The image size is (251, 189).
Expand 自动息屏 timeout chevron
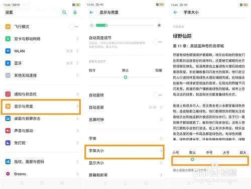click(161, 107)
